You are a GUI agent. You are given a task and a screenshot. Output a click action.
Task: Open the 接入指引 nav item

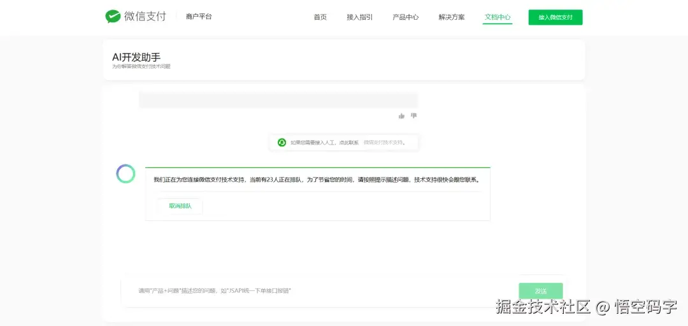pos(360,17)
